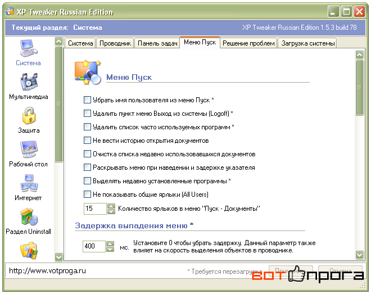371x294 pixels.
Task: Open the Мультимедиа section icon
Action: click(29, 82)
